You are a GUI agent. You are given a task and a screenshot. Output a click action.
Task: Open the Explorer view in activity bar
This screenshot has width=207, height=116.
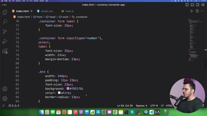point(5,12)
